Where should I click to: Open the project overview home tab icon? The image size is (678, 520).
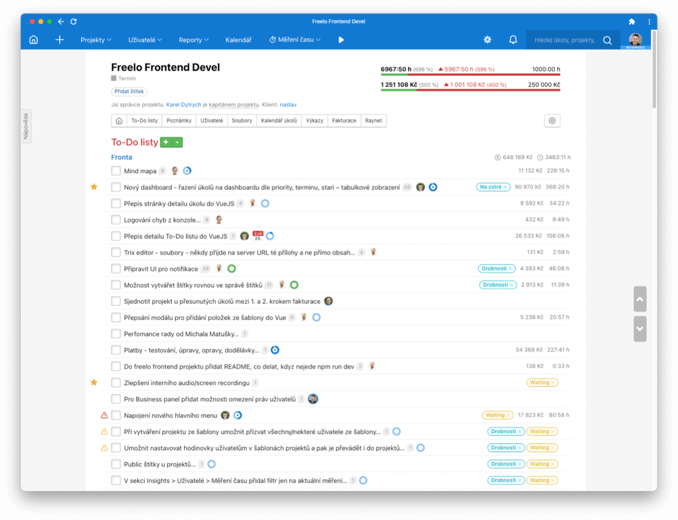[119, 120]
